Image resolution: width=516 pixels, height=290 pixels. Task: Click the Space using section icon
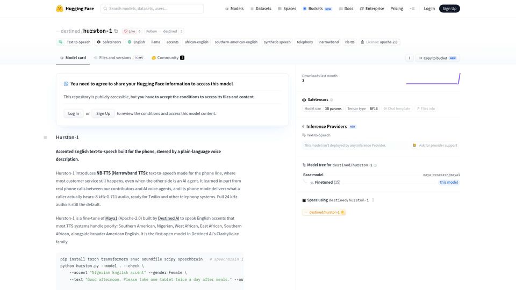click(304, 200)
